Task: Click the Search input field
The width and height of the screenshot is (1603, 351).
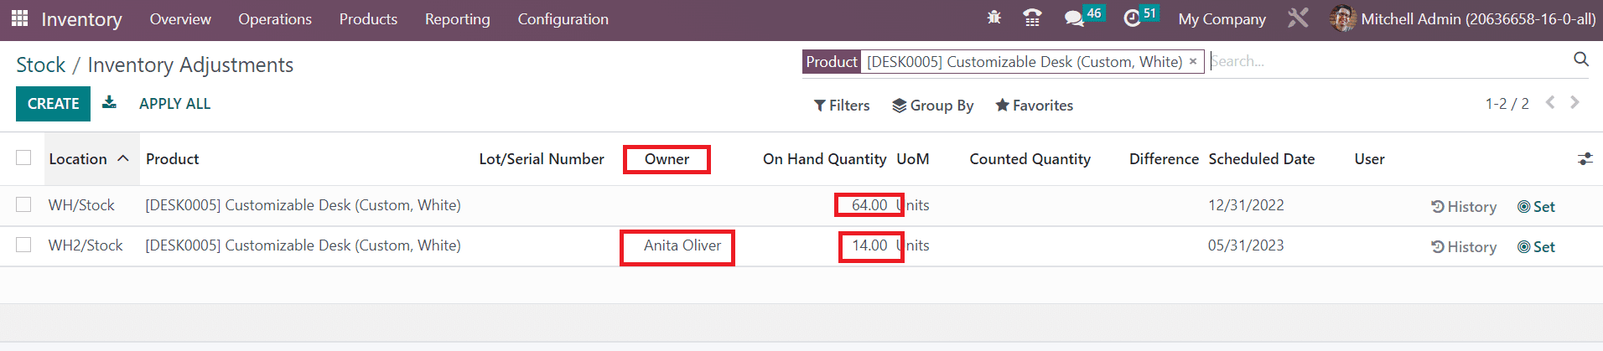Action: tap(1389, 61)
